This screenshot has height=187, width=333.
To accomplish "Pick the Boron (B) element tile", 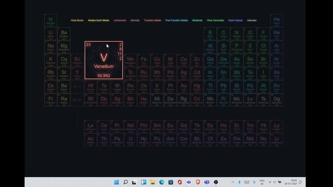I will click(210, 34).
